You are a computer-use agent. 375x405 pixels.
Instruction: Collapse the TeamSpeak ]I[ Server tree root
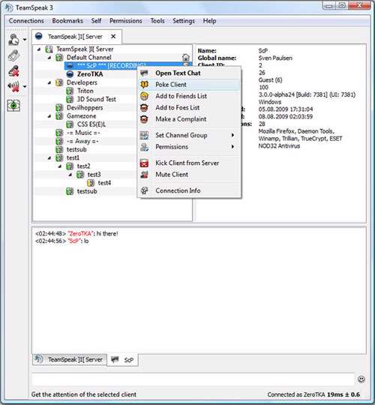click(x=39, y=49)
